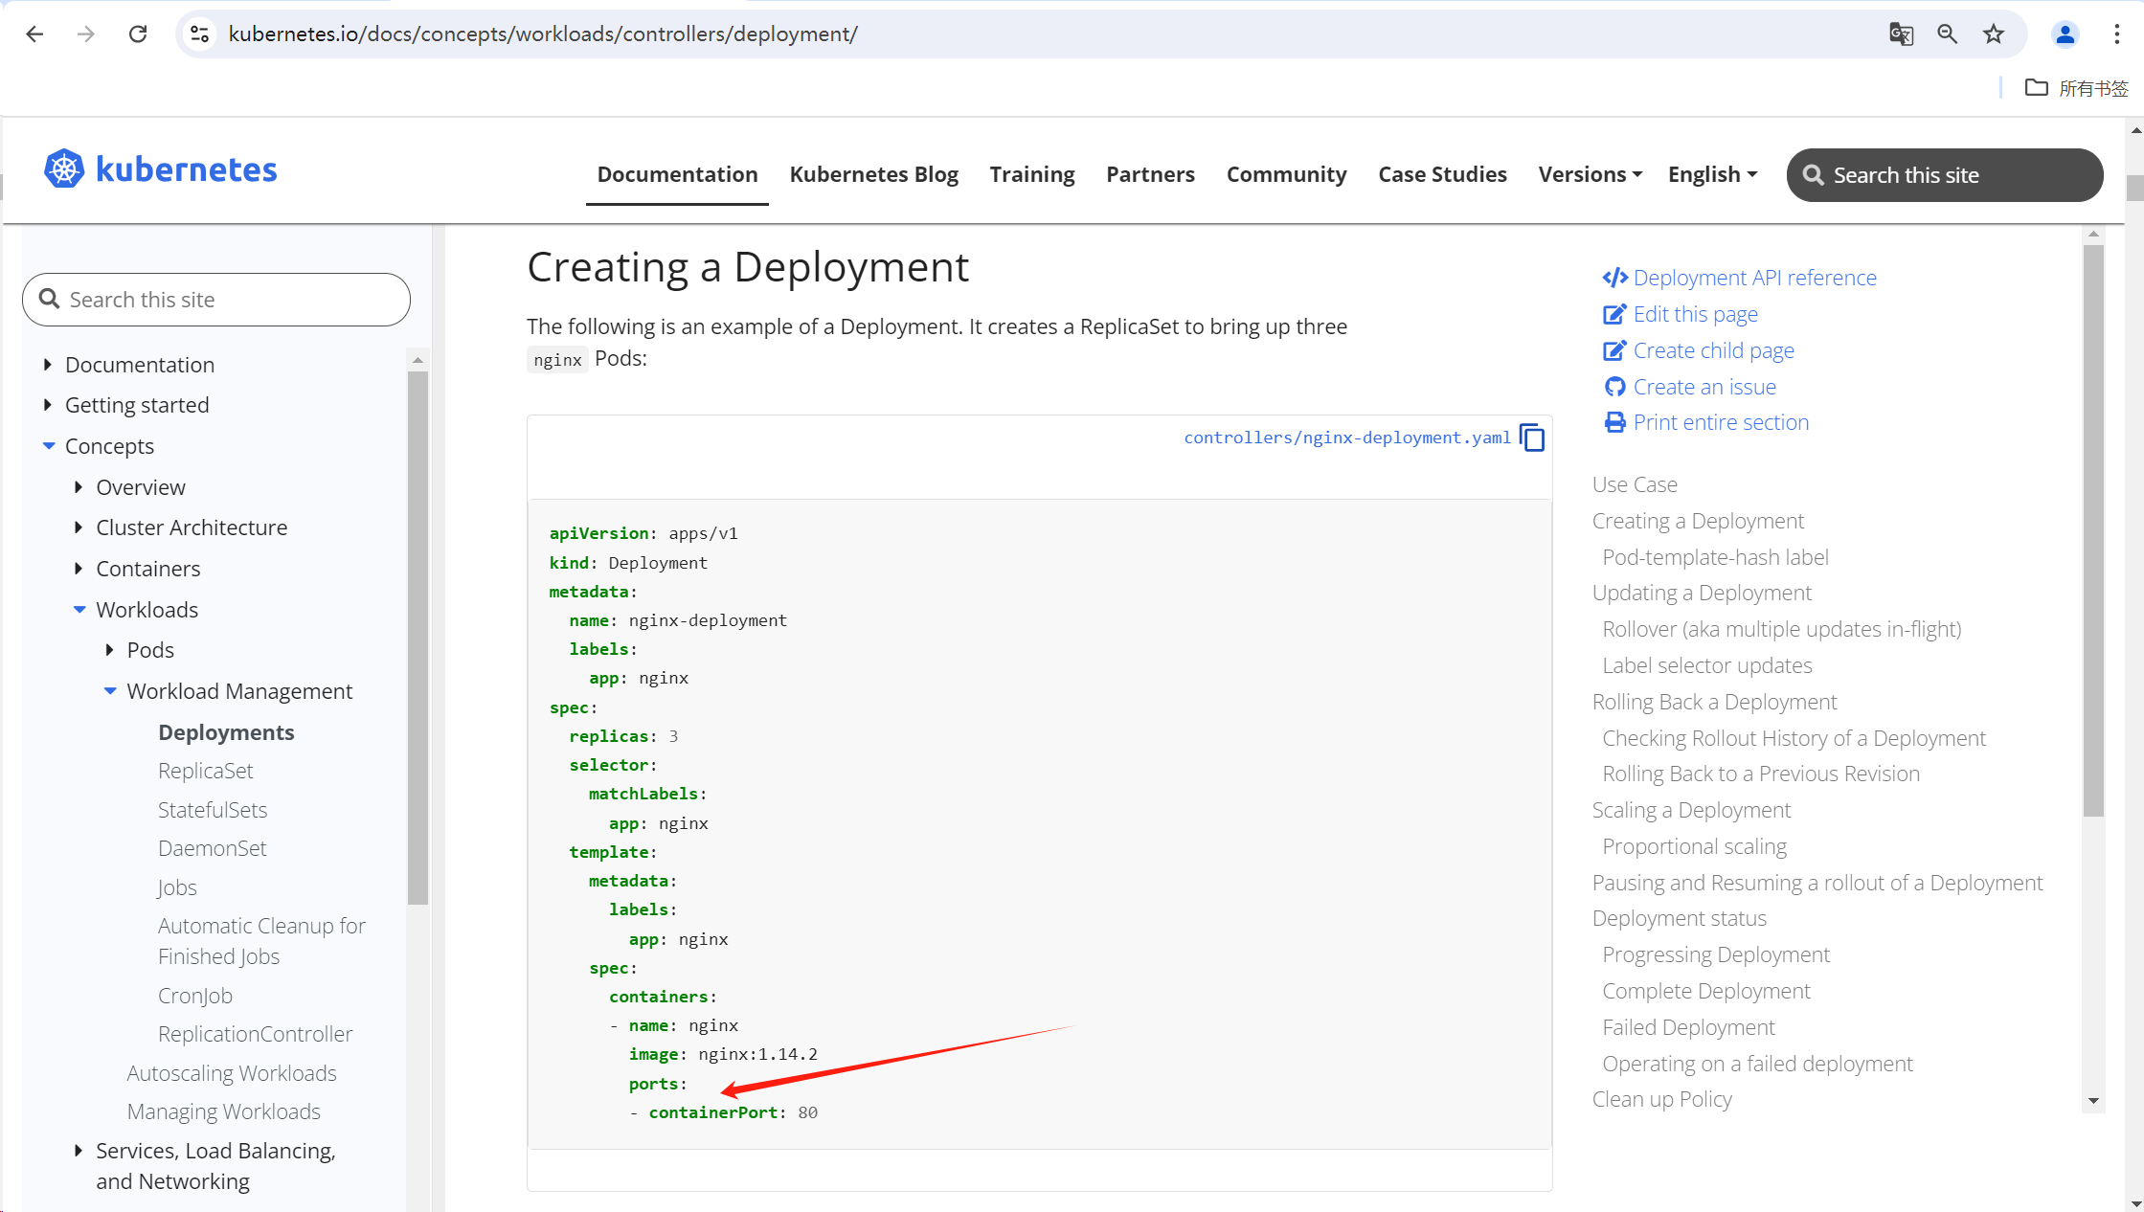Open the Chrome three-dot menu
Screen dimensions: 2144x1212
tap(2116, 34)
